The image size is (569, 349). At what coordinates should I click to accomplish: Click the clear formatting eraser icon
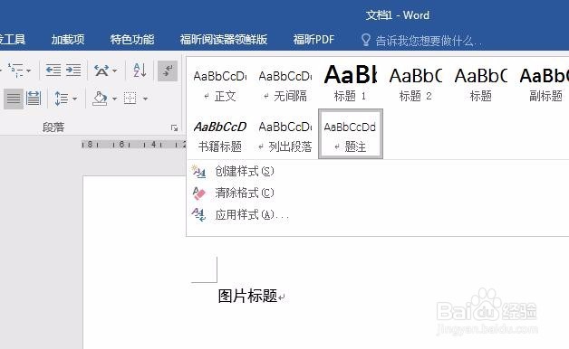coord(198,193)
